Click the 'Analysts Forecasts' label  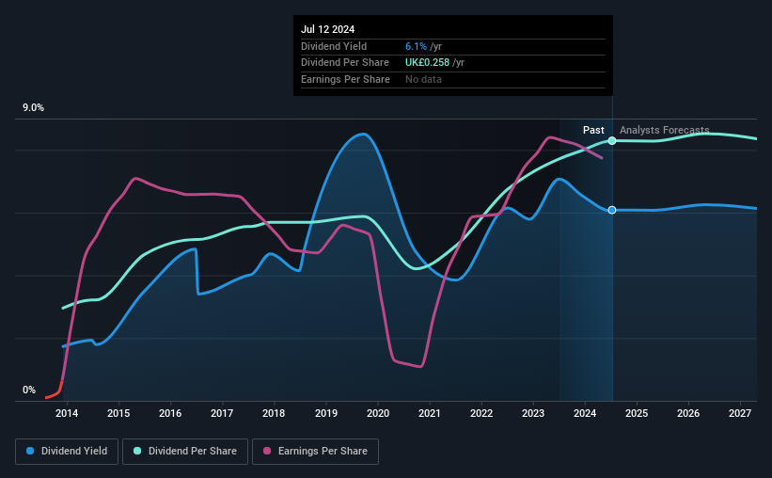click(x=664, y=130)
